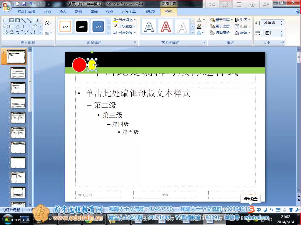Select the oval shape in the shapes gallery
Viewport: 301px width, 225px height.
(6, 26)
